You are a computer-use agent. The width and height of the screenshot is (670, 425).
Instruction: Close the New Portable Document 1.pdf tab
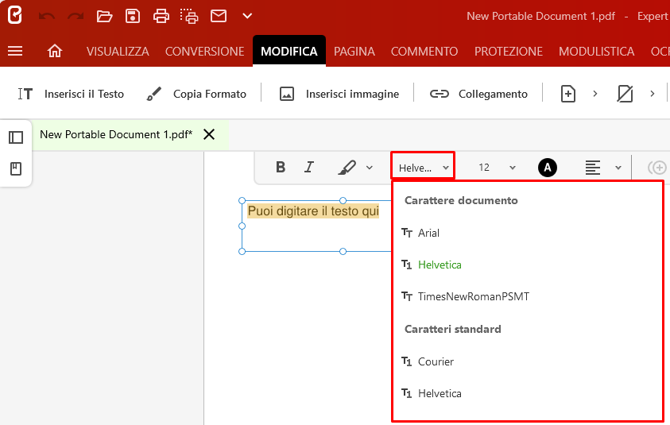click(209, 134)
